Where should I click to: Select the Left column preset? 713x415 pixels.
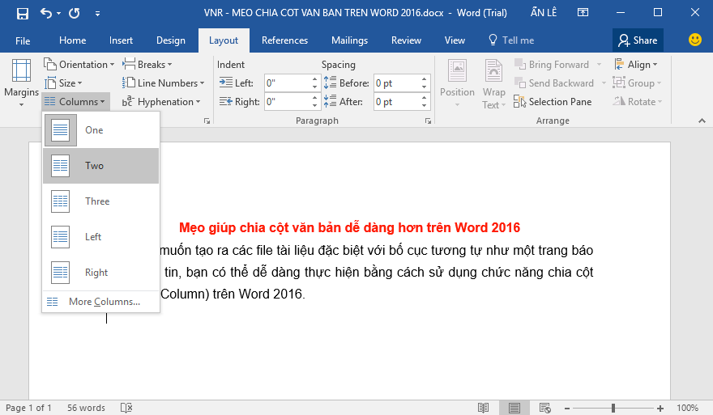101,236
